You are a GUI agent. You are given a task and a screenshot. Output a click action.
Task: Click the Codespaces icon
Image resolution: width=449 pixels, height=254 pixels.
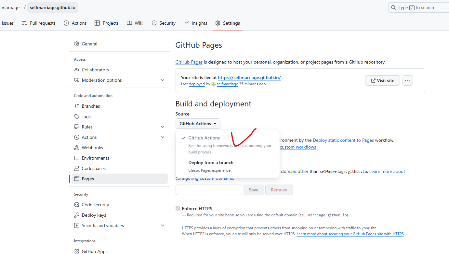[x=77, y=168]
